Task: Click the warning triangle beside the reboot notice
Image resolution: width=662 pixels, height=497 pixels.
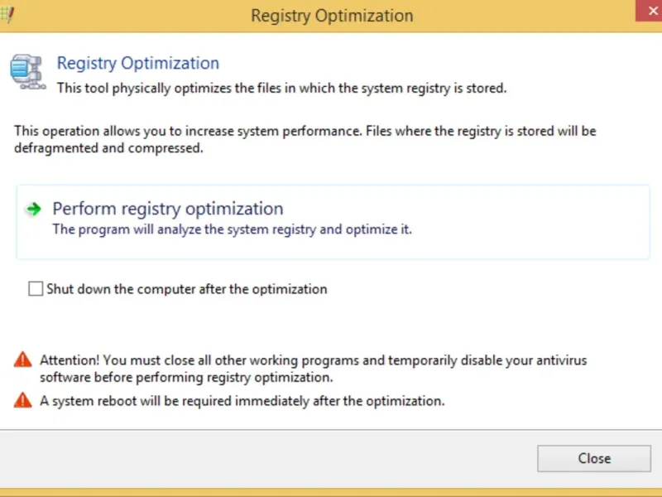Action: click(22, 401)
